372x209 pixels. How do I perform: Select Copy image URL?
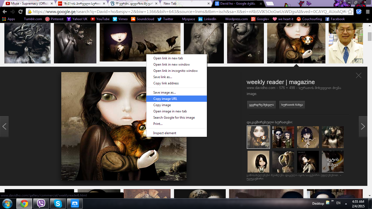(176, 99)
